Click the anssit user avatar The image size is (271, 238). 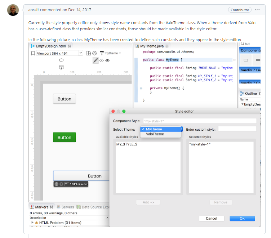point(13,10)
